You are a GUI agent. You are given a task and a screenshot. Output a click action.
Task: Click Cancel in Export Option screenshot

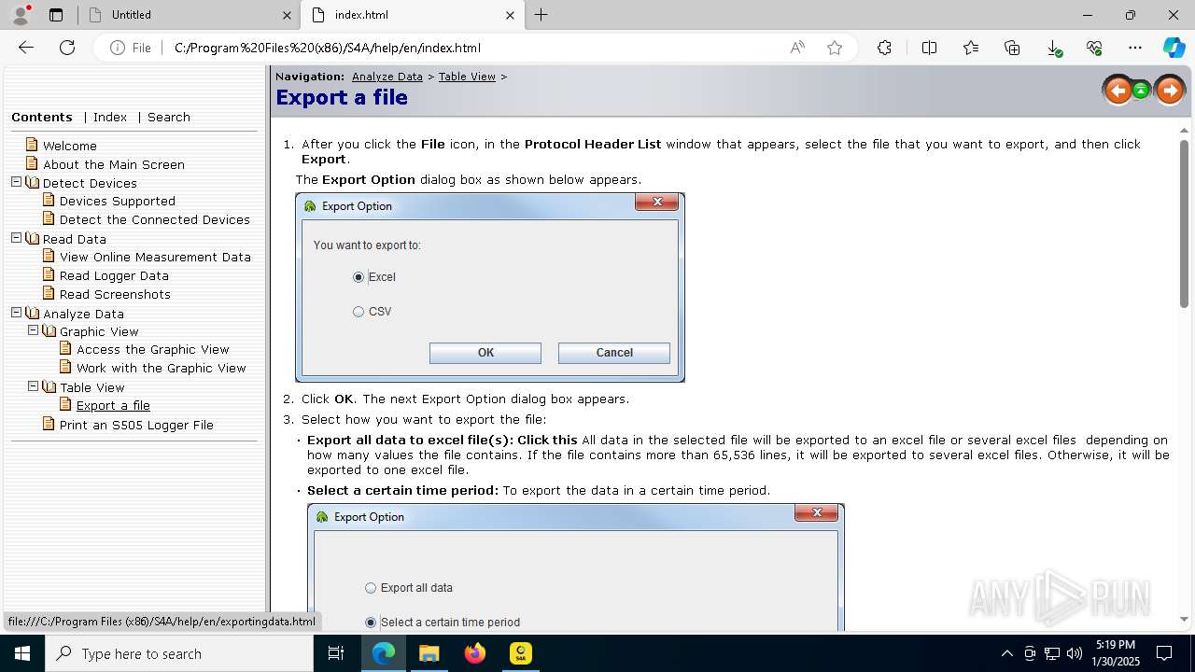(614, 353)
